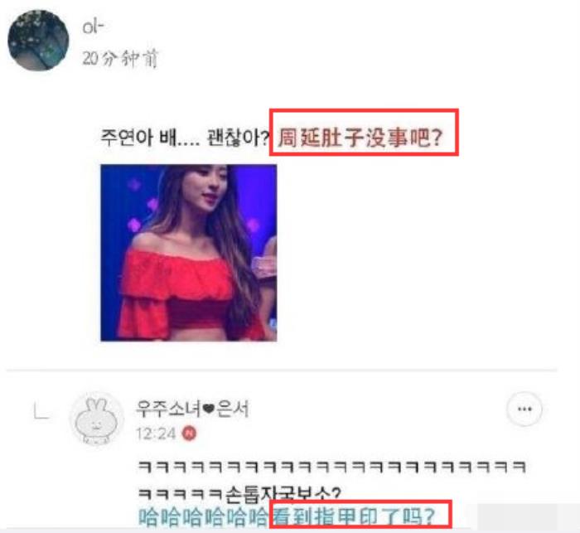Click the red "N" new-comment badge
580x533 pixels.
189,434
